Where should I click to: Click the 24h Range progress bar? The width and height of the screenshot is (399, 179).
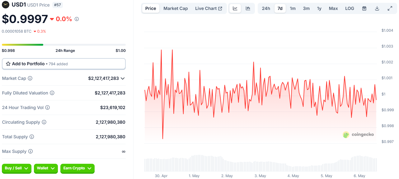(63, 45)
